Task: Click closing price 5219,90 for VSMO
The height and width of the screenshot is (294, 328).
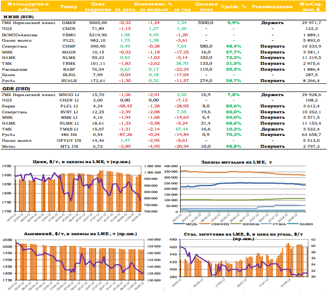Action: [98, 35]
